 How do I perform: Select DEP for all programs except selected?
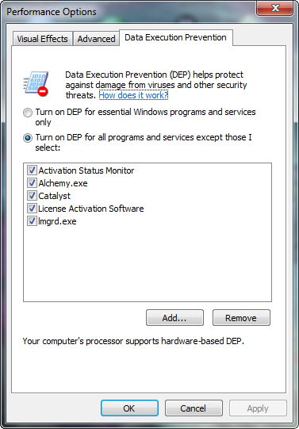tap(28, 138)
